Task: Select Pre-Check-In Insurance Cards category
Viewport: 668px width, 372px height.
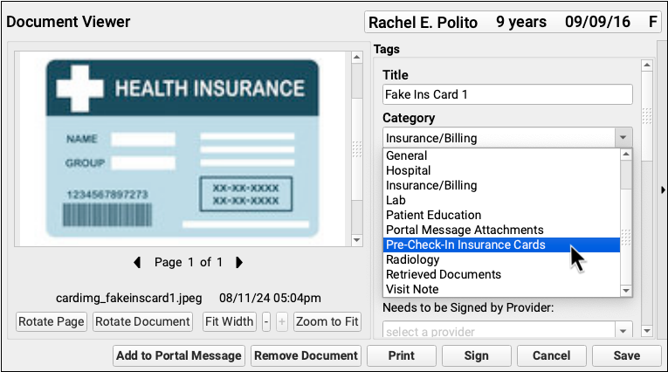Action: [x=465, y=245]
